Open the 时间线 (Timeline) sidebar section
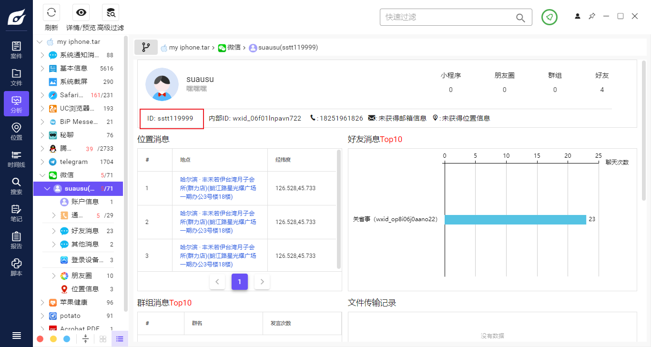Screen dimensions: 651x347 tap(16, 158)
